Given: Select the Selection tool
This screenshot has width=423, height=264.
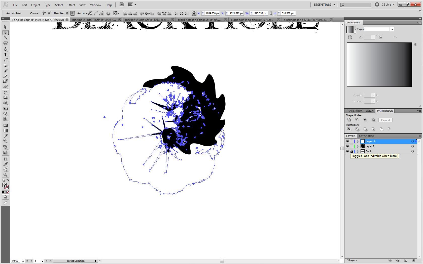Looking at the screenshot, I should click(5, 27).
